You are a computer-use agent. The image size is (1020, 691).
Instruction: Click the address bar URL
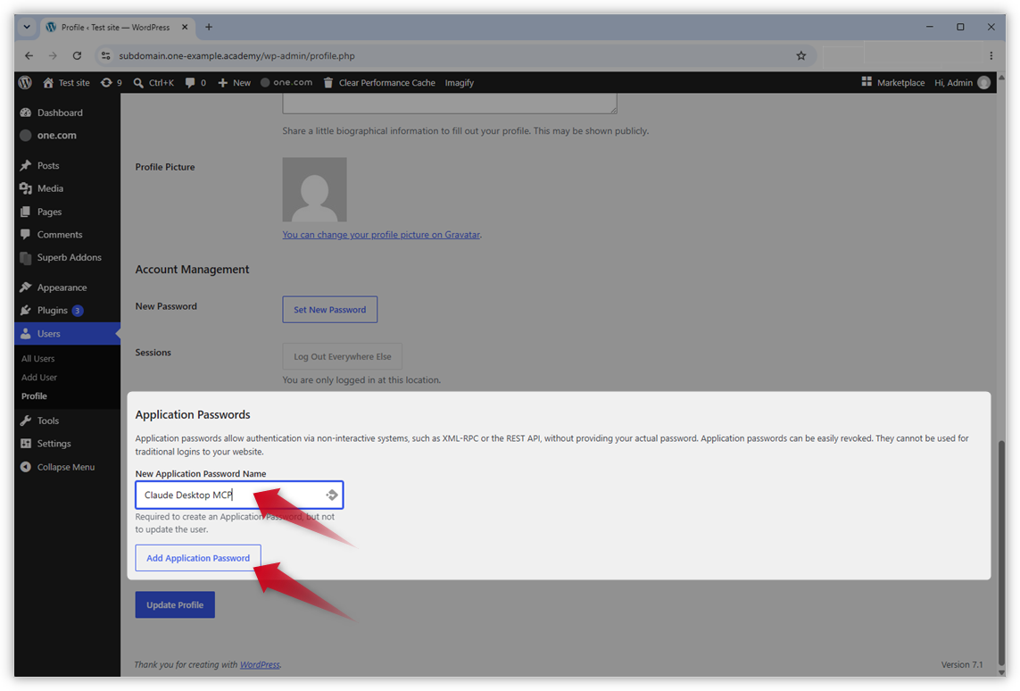tap(236, 56)
